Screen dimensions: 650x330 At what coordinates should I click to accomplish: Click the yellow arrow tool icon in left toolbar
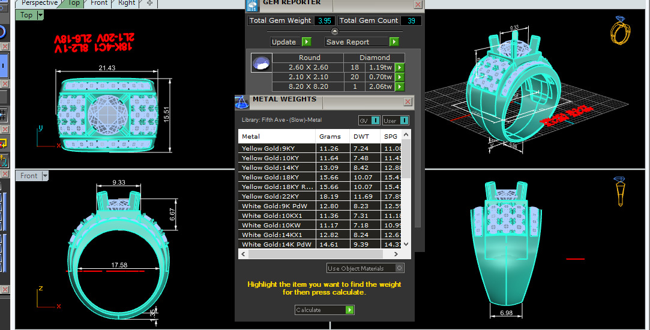[4, 143]
